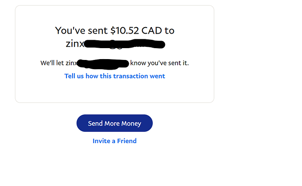Screen dimensions: 302x186
Task: Click empty card space above the heading
Action: coord(114,15)
